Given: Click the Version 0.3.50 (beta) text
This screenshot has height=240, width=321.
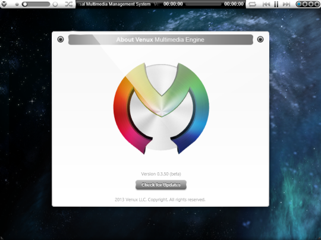Looking at the screenshot, I should [161, 174].
